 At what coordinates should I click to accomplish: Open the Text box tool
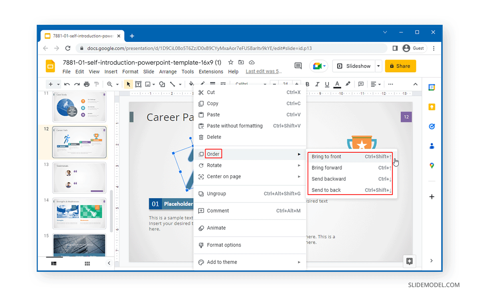click(139, 84)
